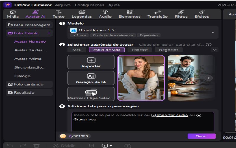Open the dropdown arrow next to T icon

click(111, 146)
